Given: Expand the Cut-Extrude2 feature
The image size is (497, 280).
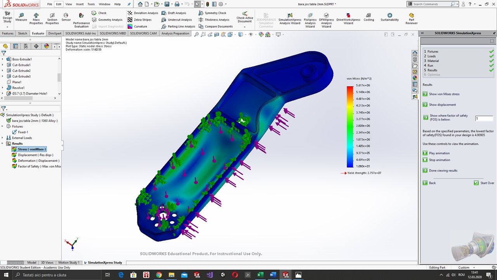Looking at the screenshot, I should pyautogui.click(x=3, y=71).
